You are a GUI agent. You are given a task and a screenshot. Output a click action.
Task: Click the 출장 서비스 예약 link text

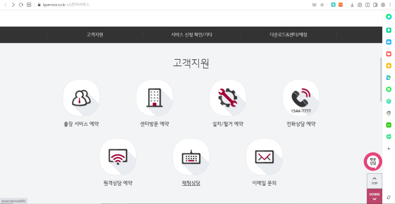pyautogui.click(x=81, y=124)
